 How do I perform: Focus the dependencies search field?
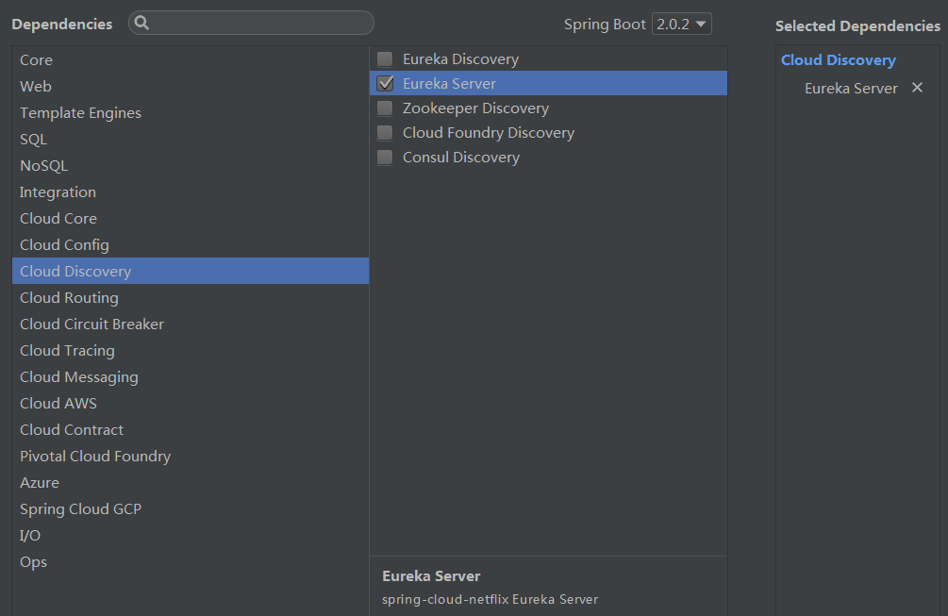tap(251, 23)
